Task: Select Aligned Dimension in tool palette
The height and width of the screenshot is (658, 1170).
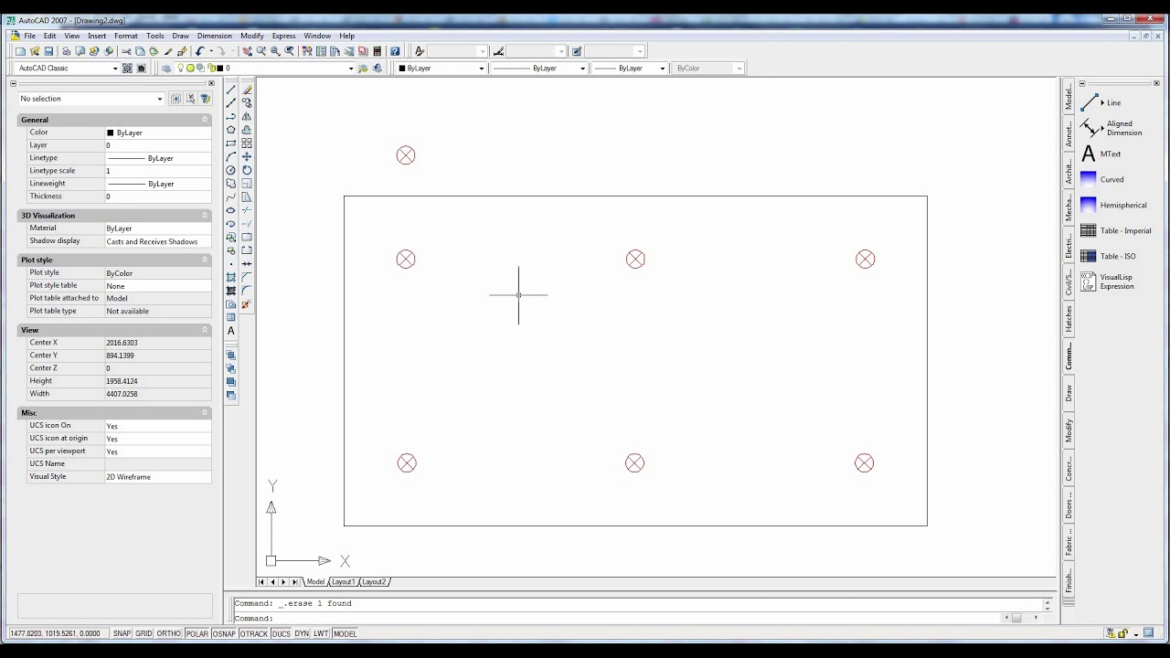Action: point(1111,128)
